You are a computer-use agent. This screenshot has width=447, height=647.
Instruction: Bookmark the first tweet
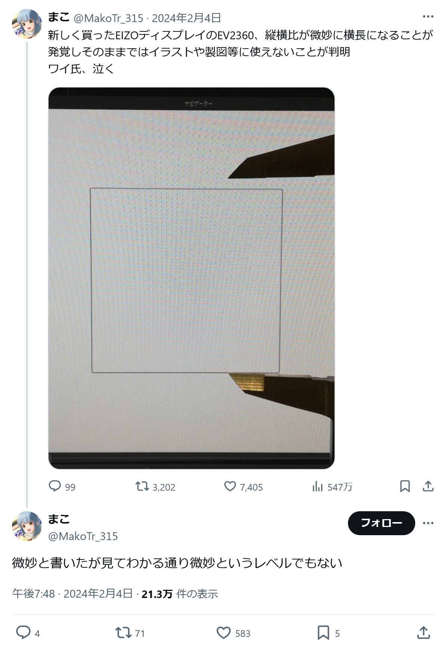(405, 486)
